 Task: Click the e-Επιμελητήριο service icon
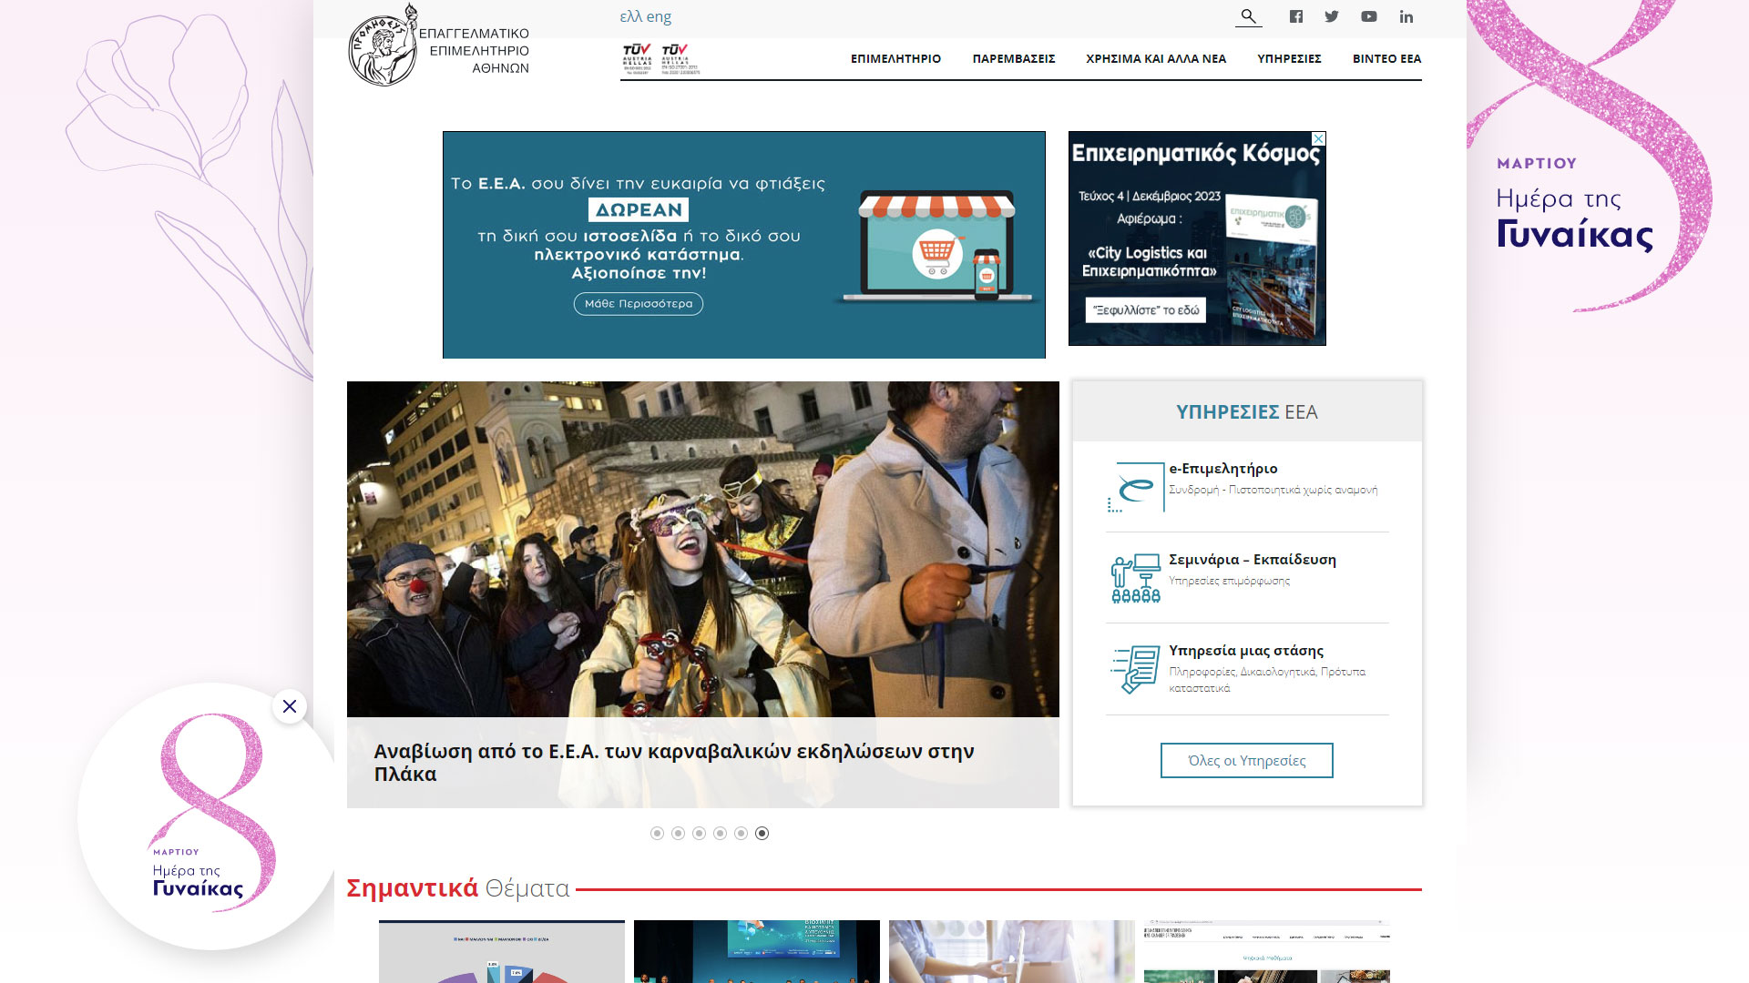(1136, 488)
